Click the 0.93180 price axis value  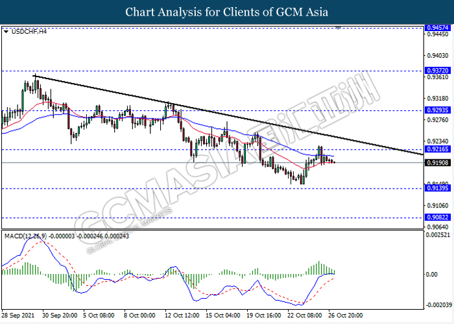point(438,98)
